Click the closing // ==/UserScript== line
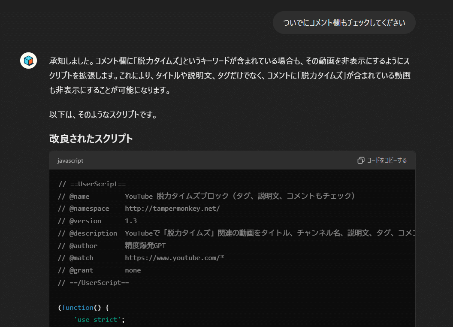Viewport: 453px width, 327px height. (94, 283)
